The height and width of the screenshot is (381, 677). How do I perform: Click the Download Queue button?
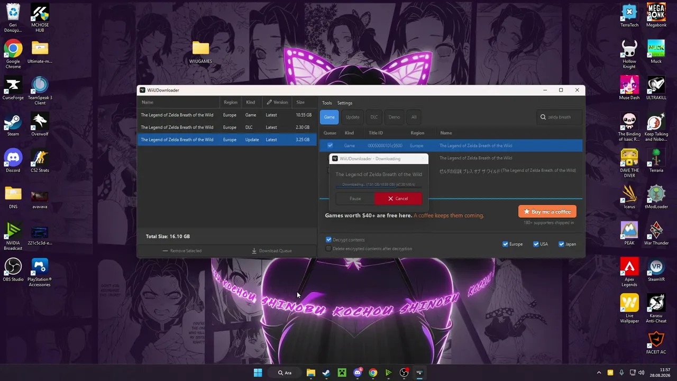coord(272,251)
